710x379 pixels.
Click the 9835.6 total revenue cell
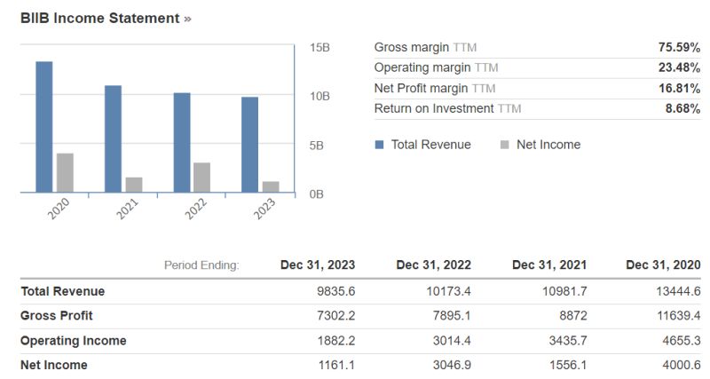336,291
